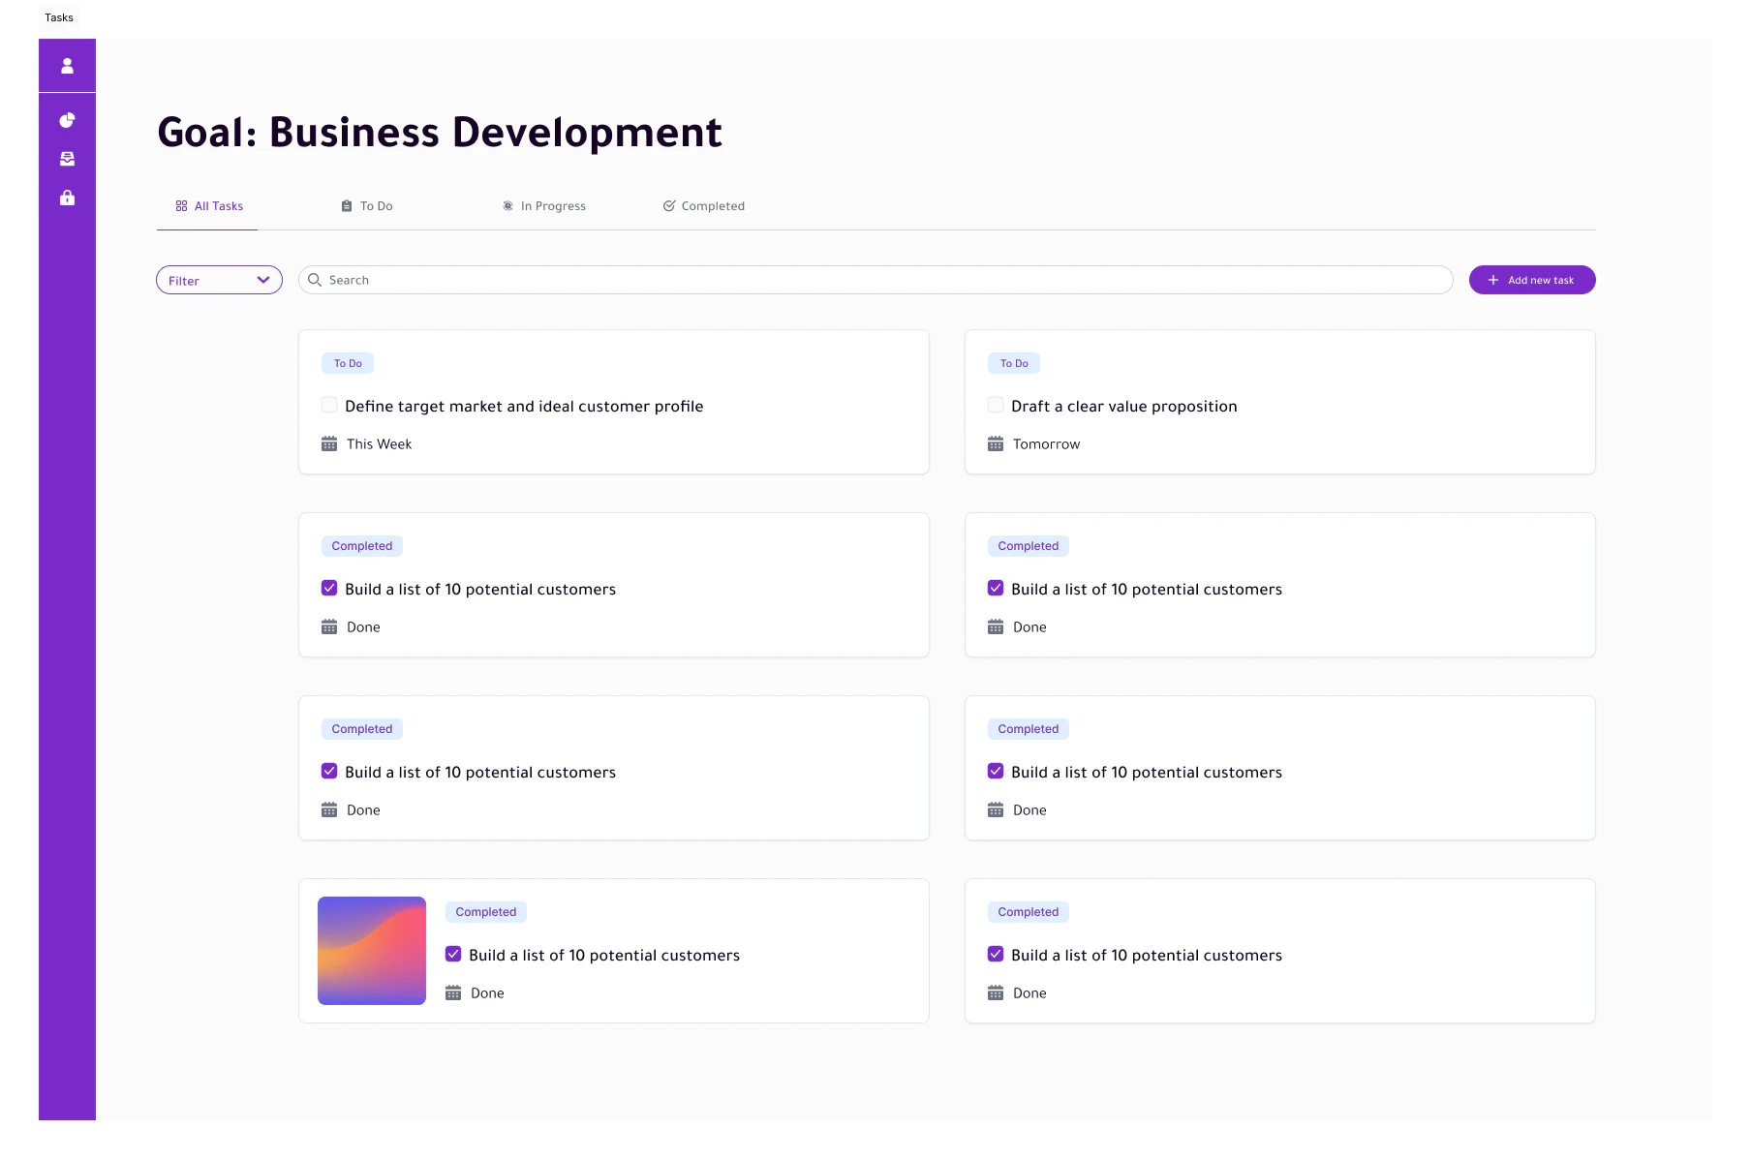1751x1159 pixels.
Task: Click the magnifier icon in search bar
Action: click(315, 280)
